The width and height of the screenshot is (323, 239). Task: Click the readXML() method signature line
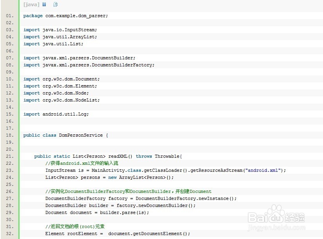pyautogui.click(x=108, y=156)
